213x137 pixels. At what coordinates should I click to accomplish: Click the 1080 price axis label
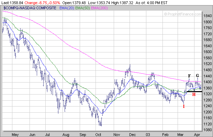(x=208, y=130)
